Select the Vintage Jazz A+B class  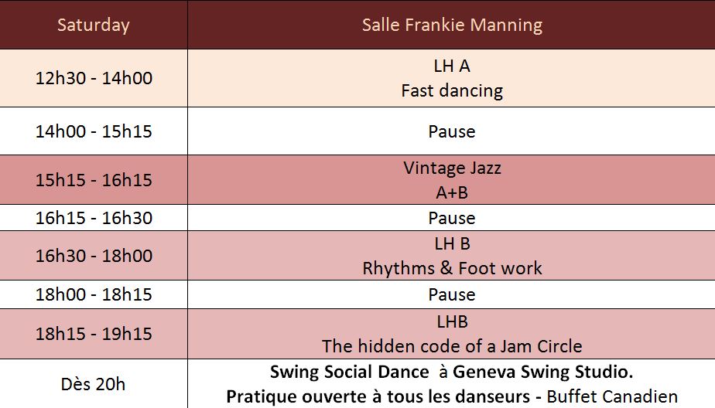pyautogui.click(x=451, y=180)
